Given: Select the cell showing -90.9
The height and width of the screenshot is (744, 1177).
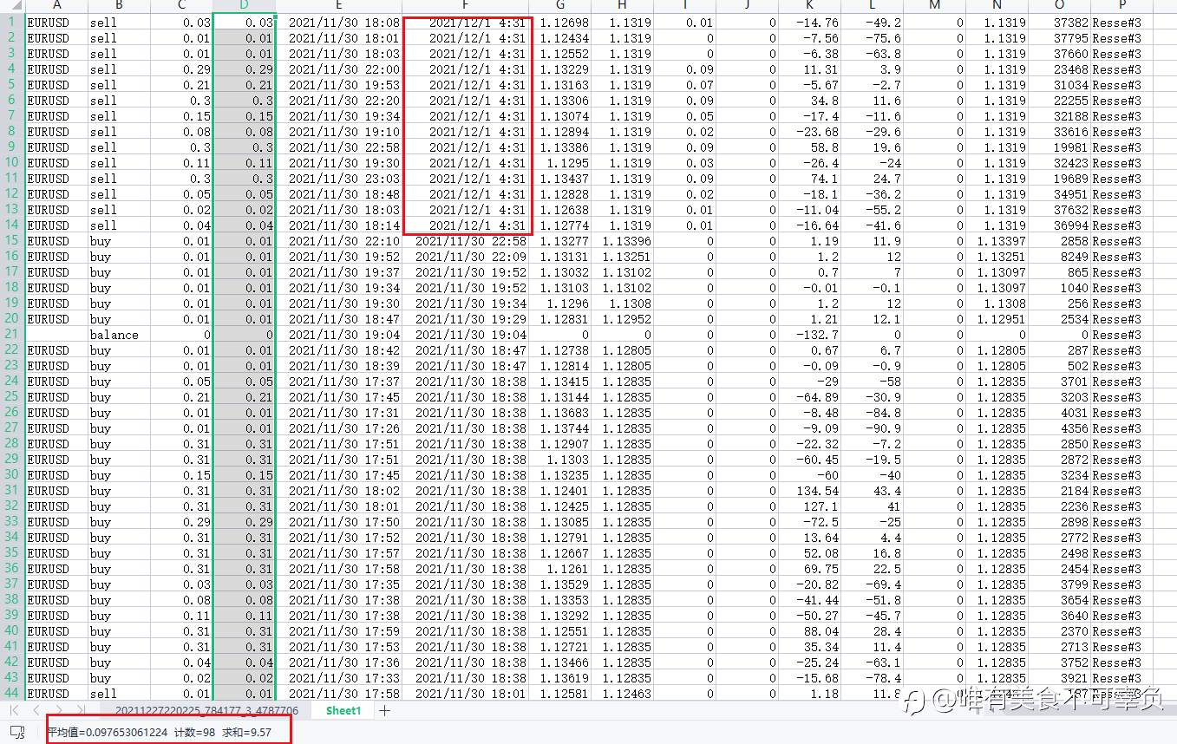Looking at the screenshot, I should [x=873, y=428].
